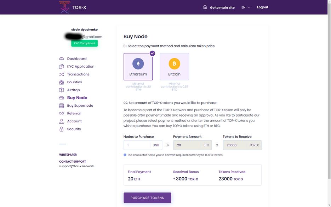
Task: Click the username slevin dyachenko
Action: 85,30
